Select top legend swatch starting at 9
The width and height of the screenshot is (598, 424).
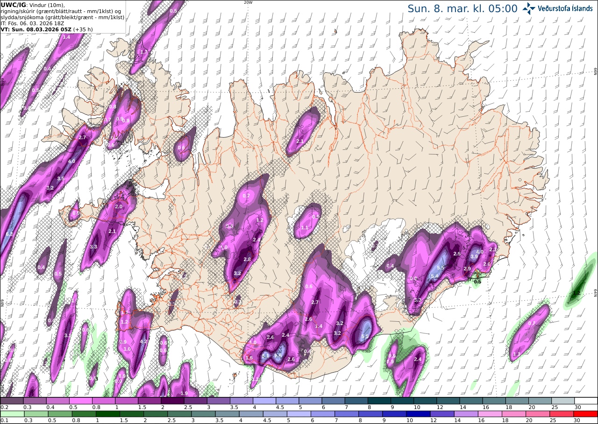pos(402,401)
